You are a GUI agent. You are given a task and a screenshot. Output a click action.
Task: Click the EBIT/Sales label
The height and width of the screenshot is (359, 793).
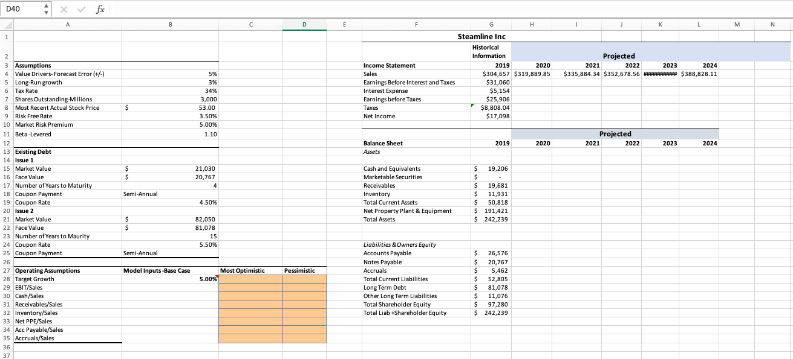tap(29, 287)
